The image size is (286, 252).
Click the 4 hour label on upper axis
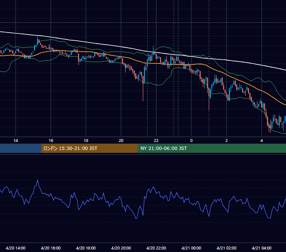(262, 141)
